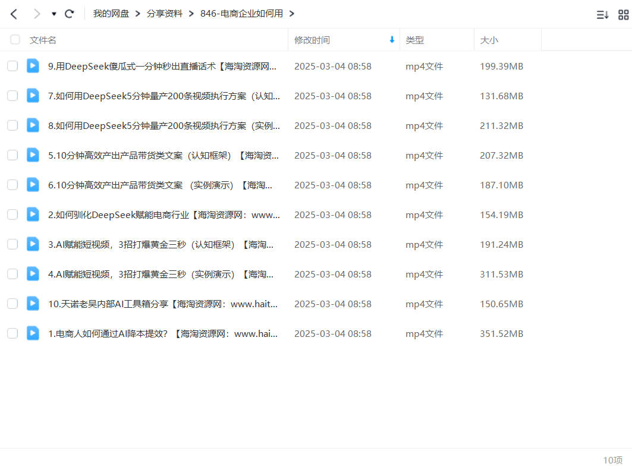Image resolution: width=632 pixels, height=470 pixels.
Task: Check the box for file 2.如何驯化DeepSeek
Action: 12,215
